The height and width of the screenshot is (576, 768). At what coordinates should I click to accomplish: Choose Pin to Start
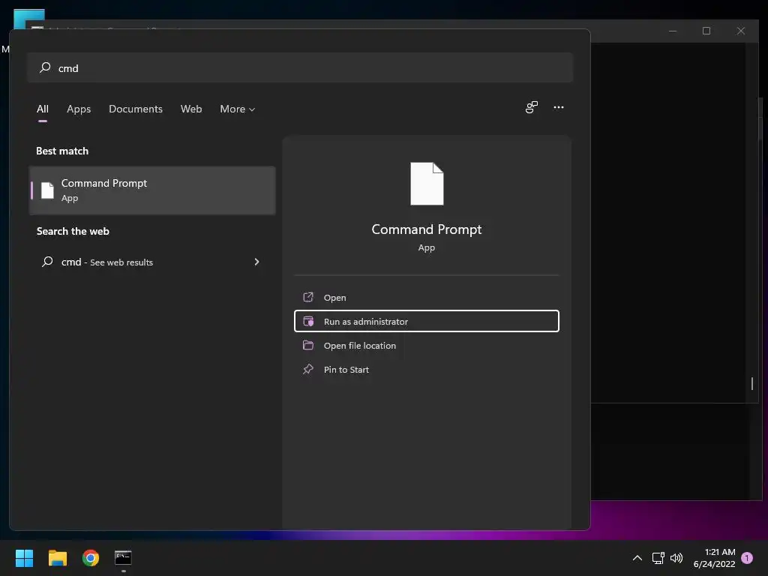(426, 369)
